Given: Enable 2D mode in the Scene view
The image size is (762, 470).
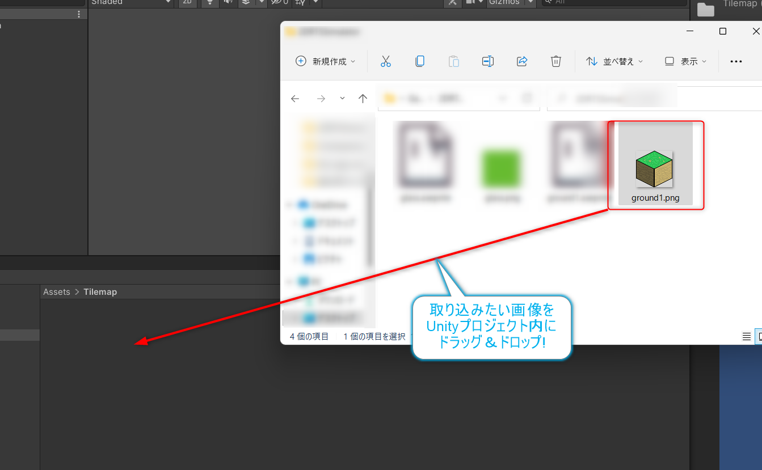Looking at the screenshot, I should (x=187, y=3).
